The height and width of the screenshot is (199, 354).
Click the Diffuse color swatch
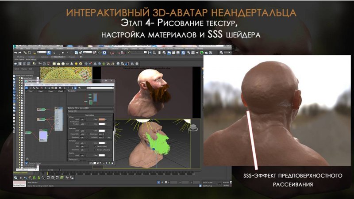pos(102,119)
